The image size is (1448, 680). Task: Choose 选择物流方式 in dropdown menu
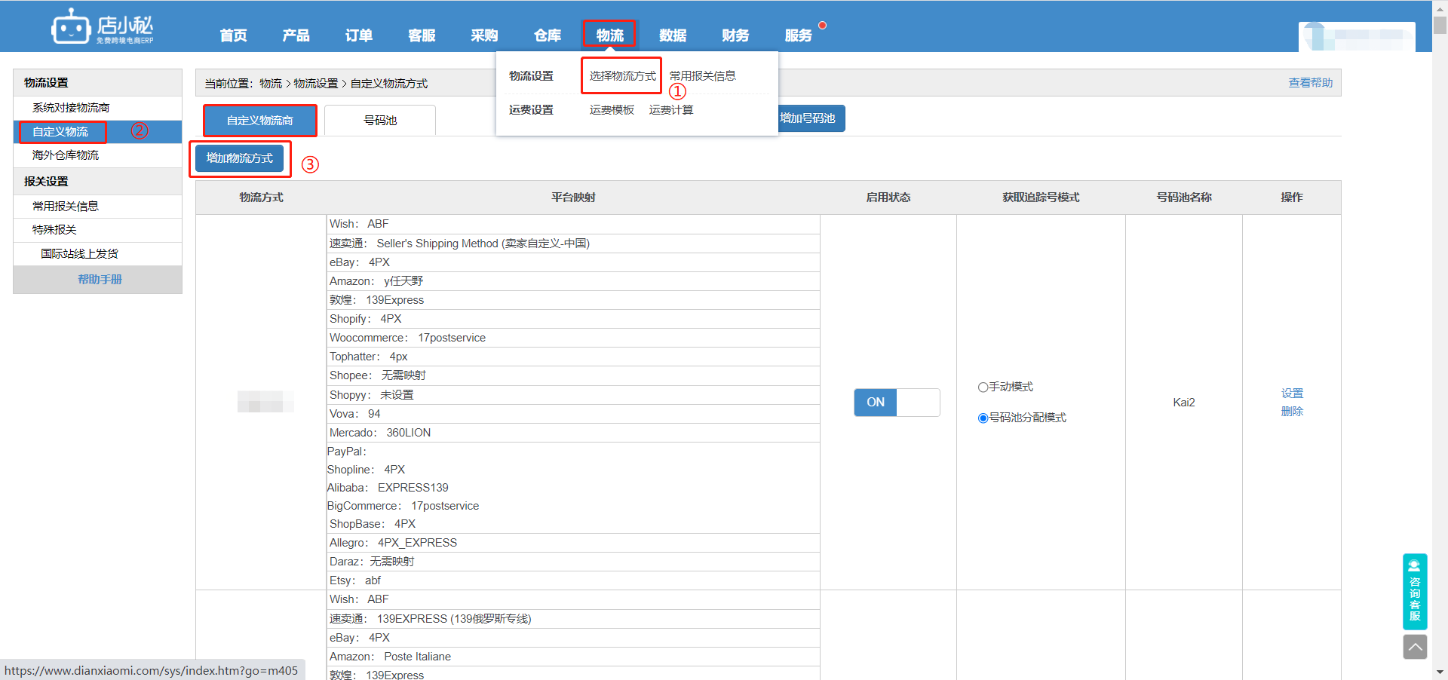click(x=623, y=76)
